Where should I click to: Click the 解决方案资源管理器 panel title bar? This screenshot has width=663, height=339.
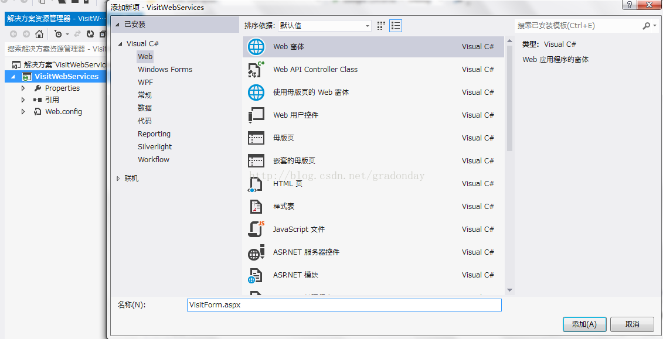pos(55,19)
